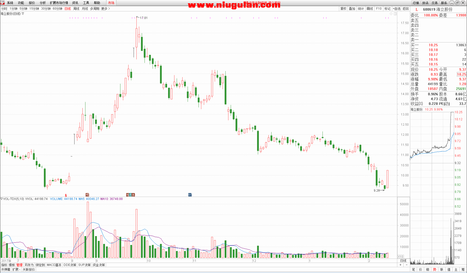Expand the 更多 periods dropdown
The width and height of the screenshot is (467, 273).
pyautogui.click(x=105, y=9)
